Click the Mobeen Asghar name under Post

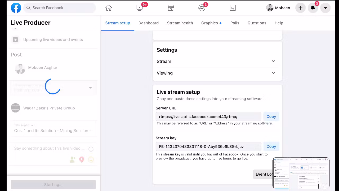(43, 68)
